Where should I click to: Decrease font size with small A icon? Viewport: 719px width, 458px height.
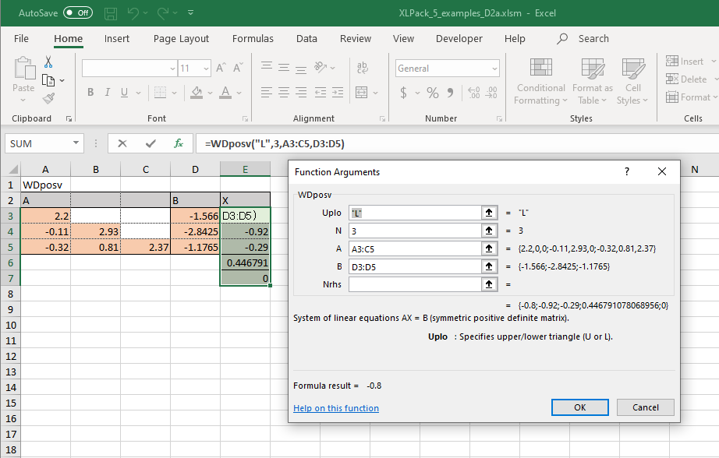[x=238, y=69]
